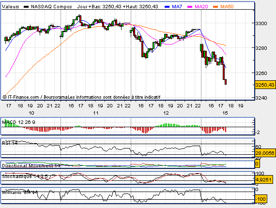Click the 'Jour +Bas: 3250,43' value
Viewport: 276px width, 208px height.
click(x=99, y=7)
